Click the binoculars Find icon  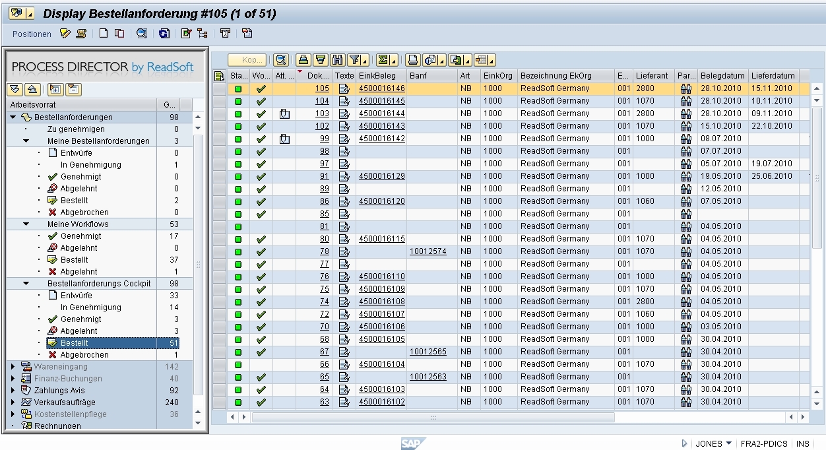(x=337, y=59)
